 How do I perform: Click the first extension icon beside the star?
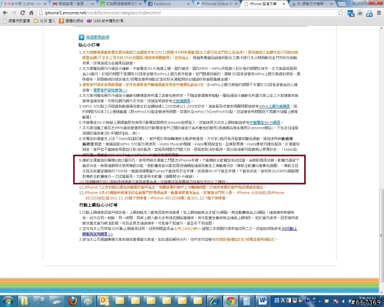pos(350,13)
